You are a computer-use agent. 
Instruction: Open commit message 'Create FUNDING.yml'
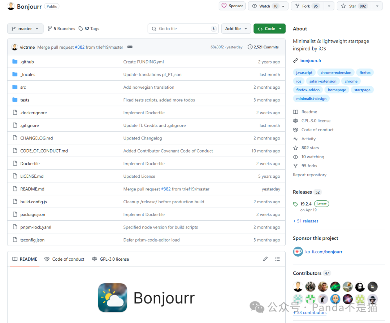tap(143, 62)
